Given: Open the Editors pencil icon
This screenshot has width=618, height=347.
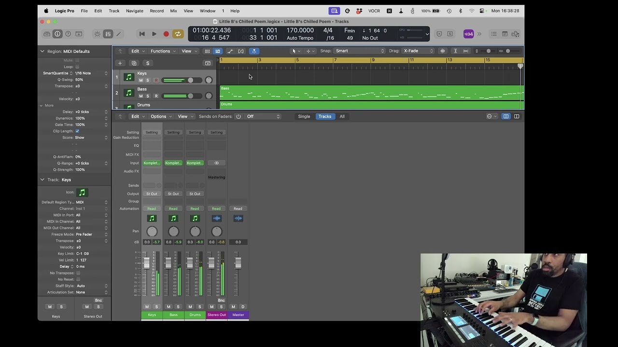Looking at the screenshot, I should pos(119,34).
